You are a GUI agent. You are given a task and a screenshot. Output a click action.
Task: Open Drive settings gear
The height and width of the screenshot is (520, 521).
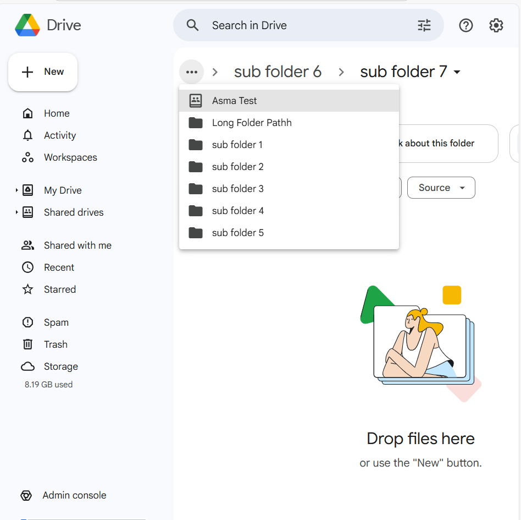[x=496, y=25]
